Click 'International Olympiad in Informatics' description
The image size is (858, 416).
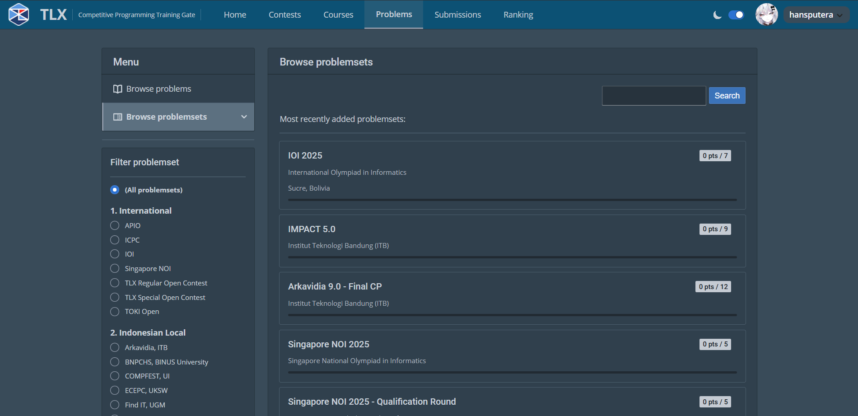pos(347,173)
